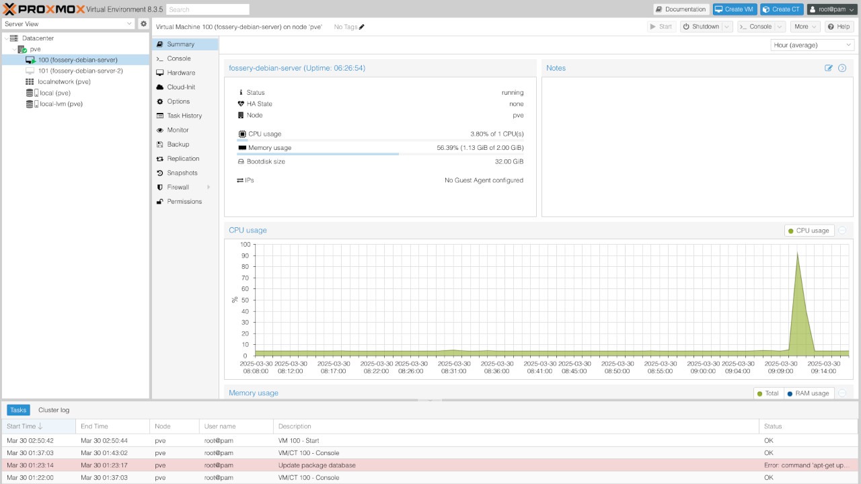Open the Console dropdown arrow in toolbar
The width and height of the screenshot is (861, 484).
pos(780,27)
